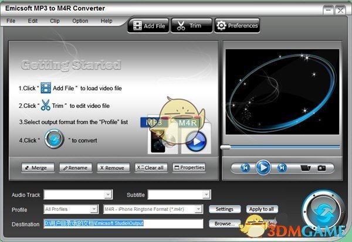Click the scissors Trim icon in Getting Started
This screenshot has width=352, height=242.
pos(46,105)
